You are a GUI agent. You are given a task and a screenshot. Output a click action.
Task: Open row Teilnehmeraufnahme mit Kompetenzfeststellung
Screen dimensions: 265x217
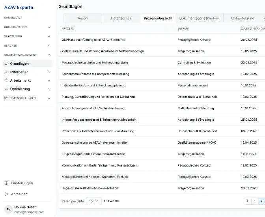tap(162, 74)
